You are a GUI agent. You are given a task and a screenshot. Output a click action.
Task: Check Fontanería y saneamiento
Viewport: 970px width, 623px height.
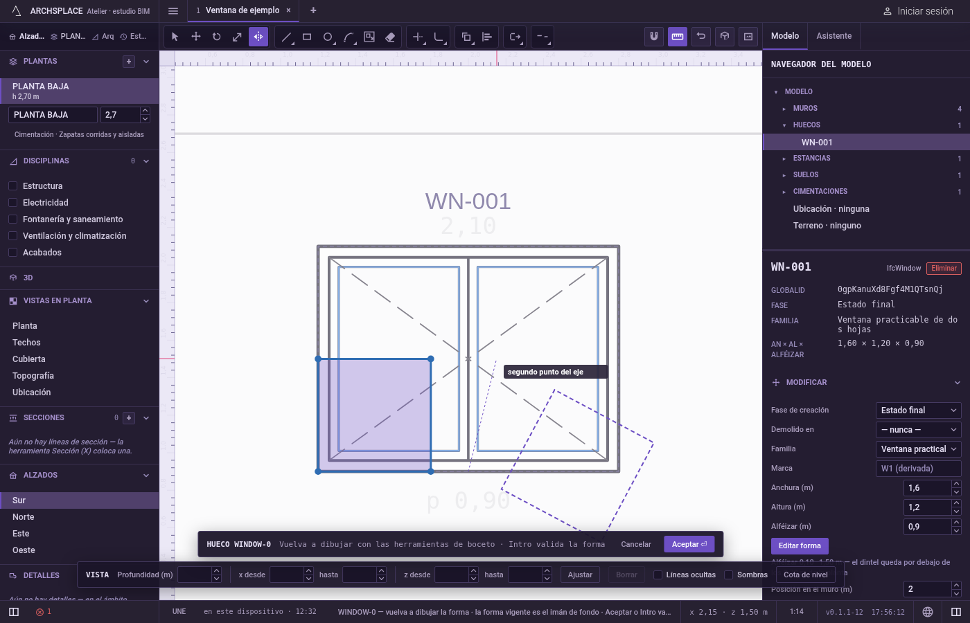coord(12,219)
